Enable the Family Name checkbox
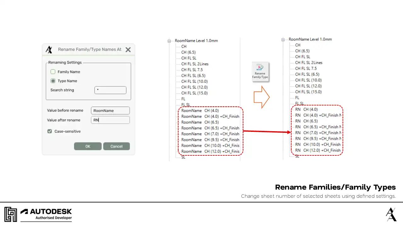This screenshot has width=403, height=226. click(53, 72)
